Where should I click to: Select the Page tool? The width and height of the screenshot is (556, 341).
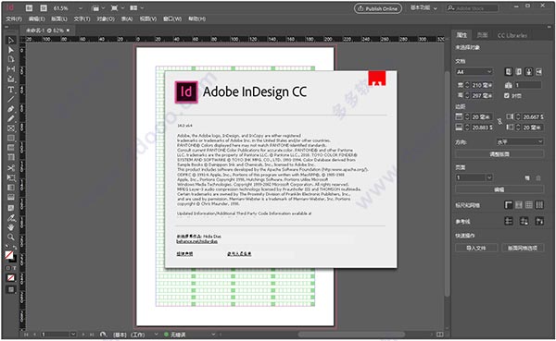click(x=10, y=59)
